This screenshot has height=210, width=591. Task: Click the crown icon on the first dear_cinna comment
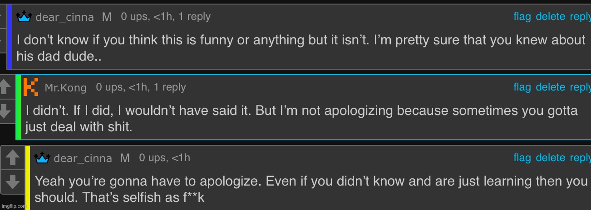coord(24,17)
